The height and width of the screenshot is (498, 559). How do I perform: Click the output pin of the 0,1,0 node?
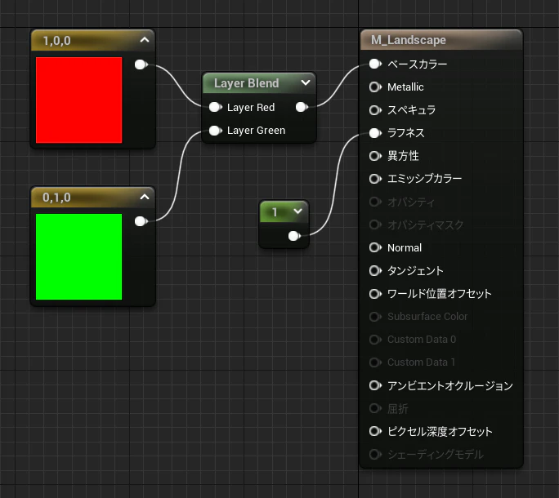pos(141,221)
